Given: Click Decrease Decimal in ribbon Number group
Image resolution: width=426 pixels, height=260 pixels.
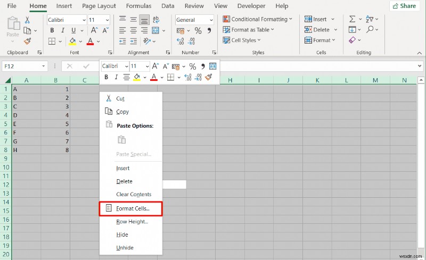Looking at the screenshot, I should (x=191, y=41).
